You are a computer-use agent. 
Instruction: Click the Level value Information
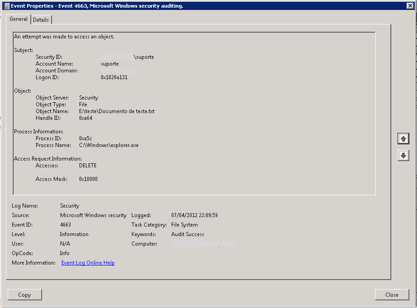[74, 234]
